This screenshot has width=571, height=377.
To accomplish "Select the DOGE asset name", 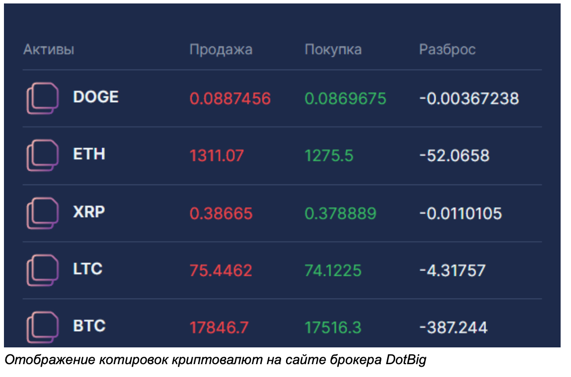I will tap(95, 97).
